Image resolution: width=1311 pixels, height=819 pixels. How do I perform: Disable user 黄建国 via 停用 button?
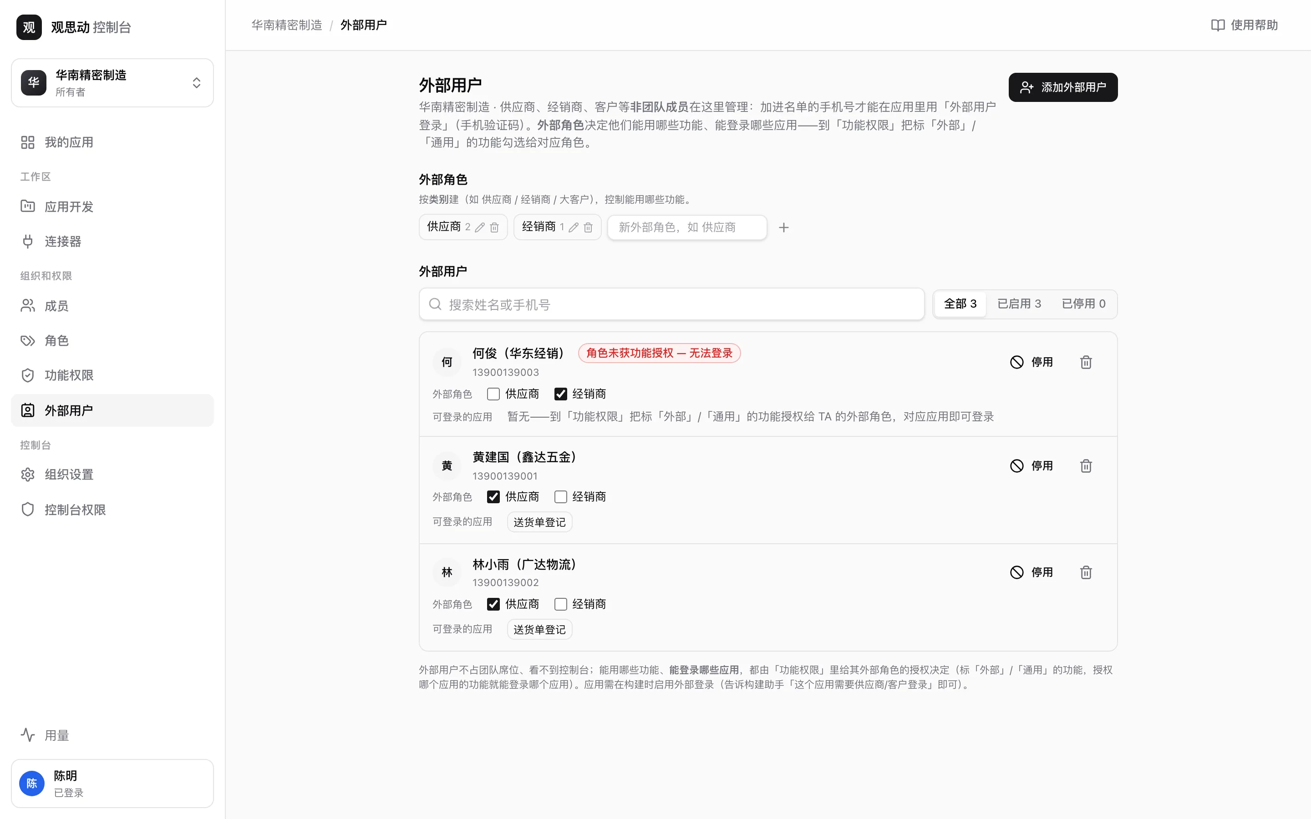pos(1032,466)
